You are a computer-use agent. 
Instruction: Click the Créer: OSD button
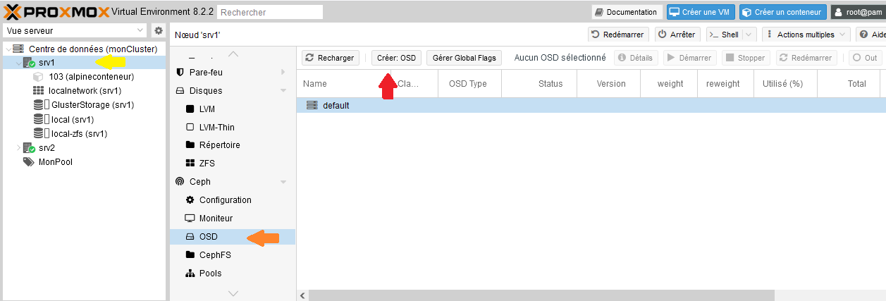[x=396, y=58]
